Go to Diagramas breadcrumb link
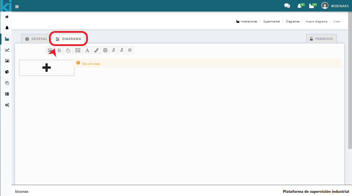 click(293, 22)
